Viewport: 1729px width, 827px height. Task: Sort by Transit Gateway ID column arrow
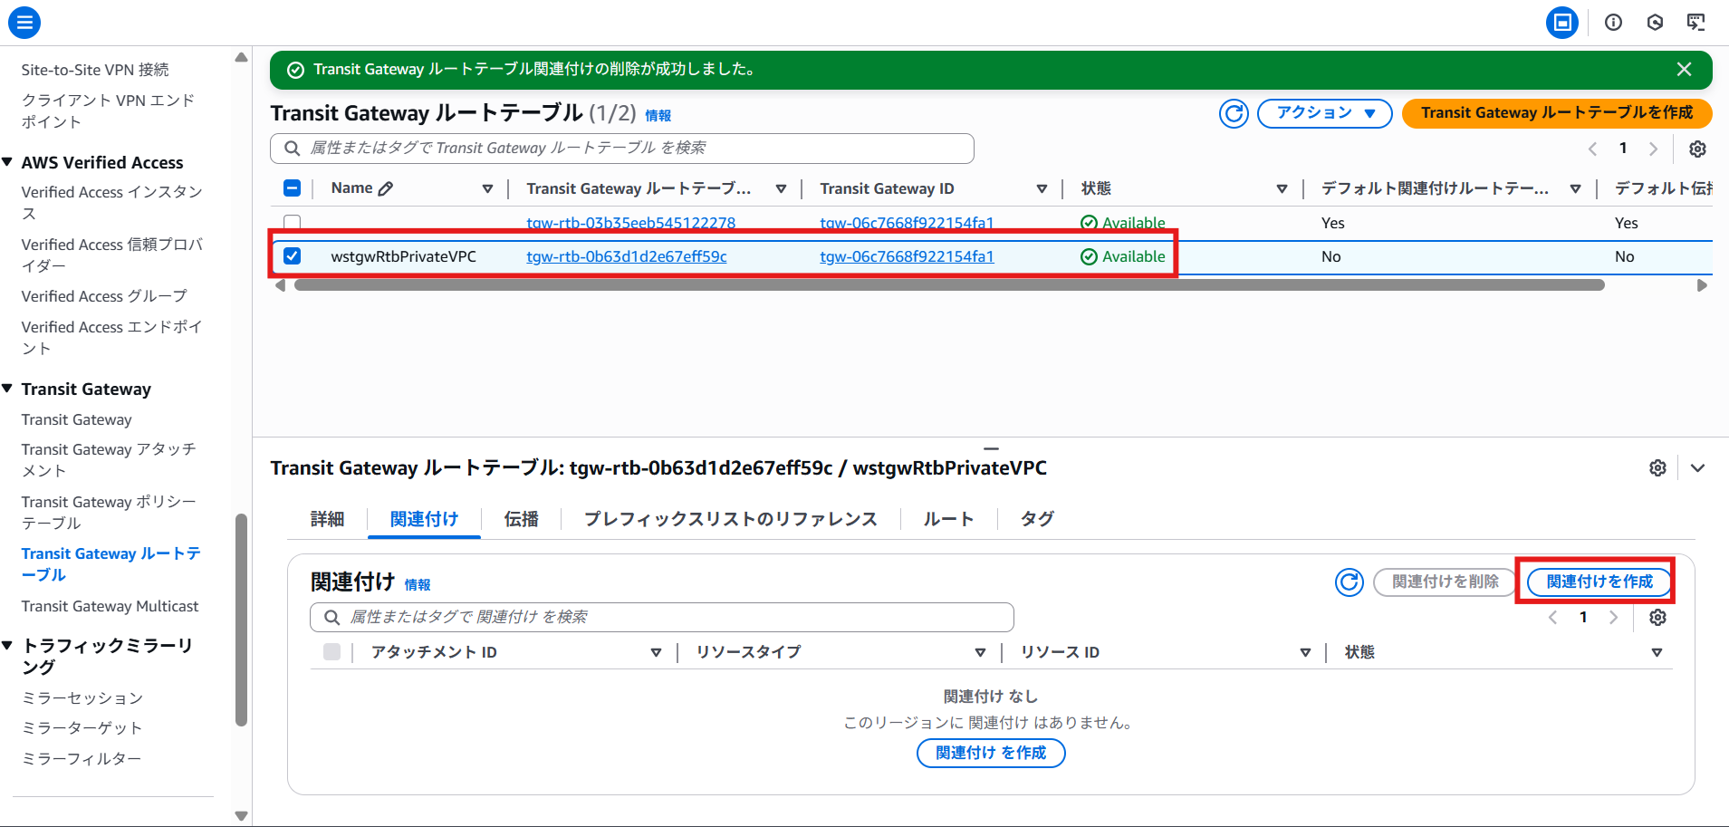[1042, 188]
